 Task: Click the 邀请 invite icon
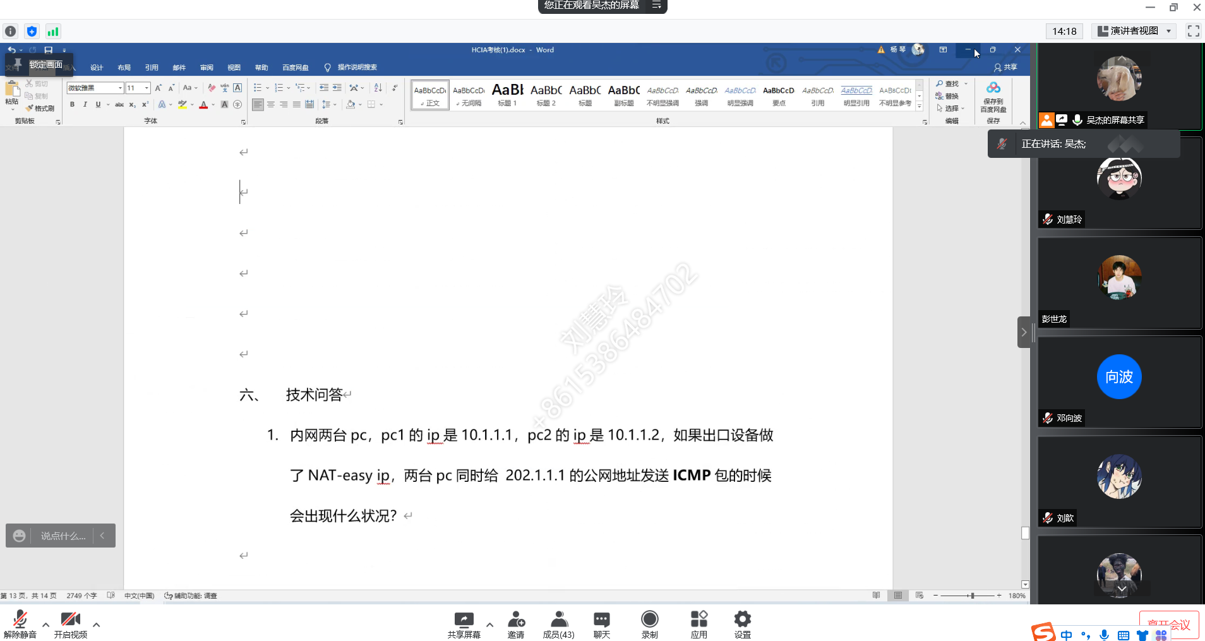pos(516,625)
